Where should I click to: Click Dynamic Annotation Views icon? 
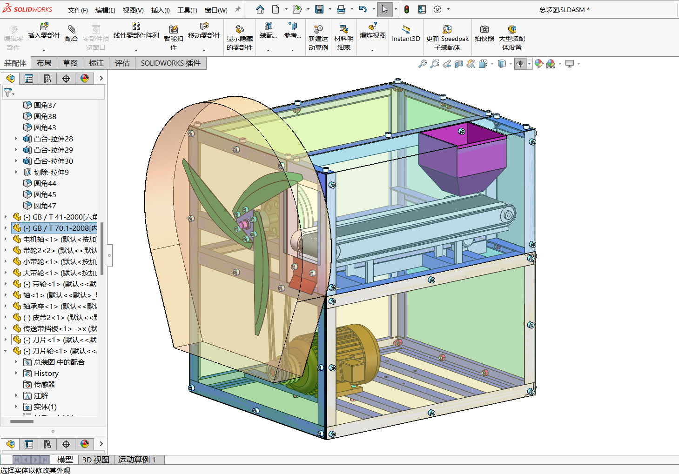tap(471, 64)
